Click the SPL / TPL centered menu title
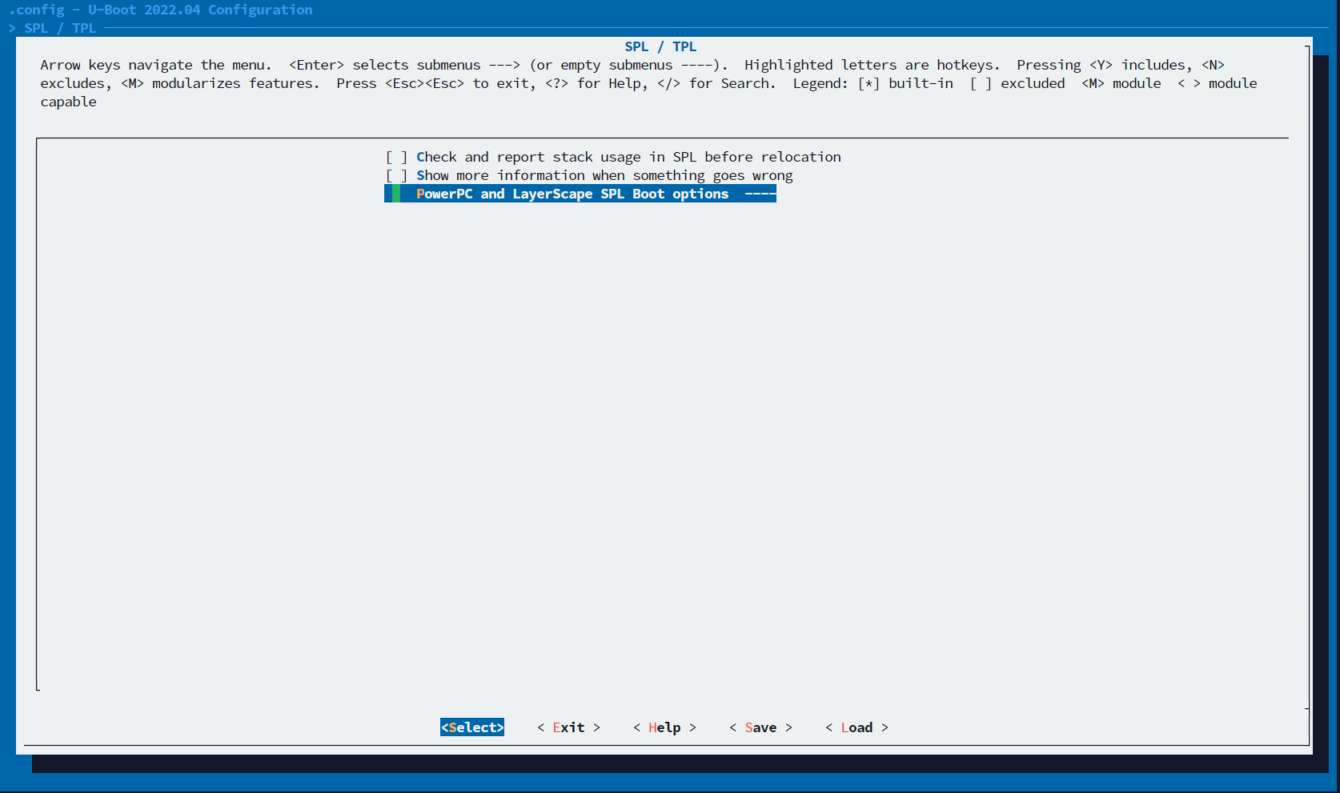1340x793 pixels. point(660,46)
